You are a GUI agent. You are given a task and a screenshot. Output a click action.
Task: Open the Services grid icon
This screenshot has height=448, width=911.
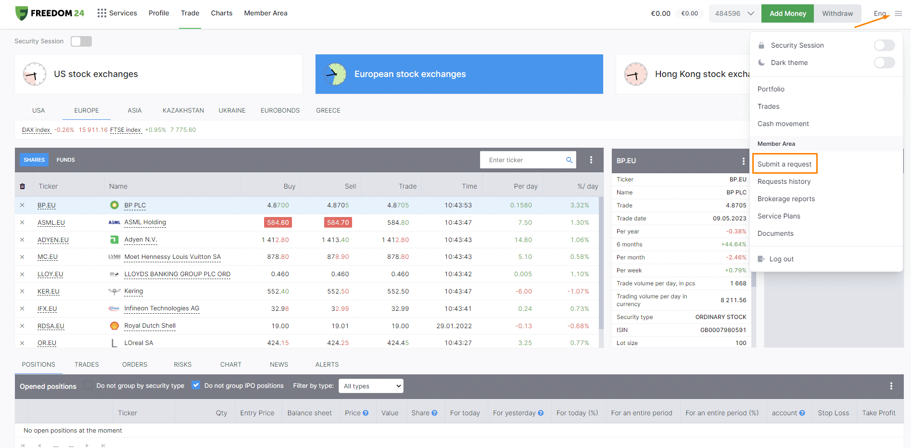101,13
